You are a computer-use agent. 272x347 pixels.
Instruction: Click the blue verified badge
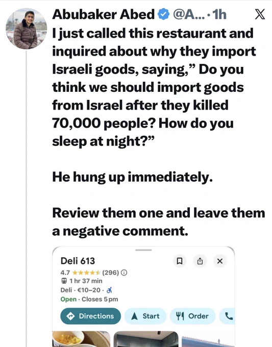pyautogui.click(x=163, y=14)
